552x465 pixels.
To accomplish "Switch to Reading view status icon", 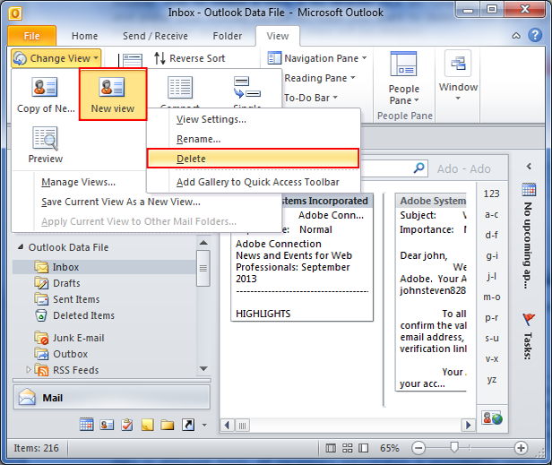I will 363,448.
